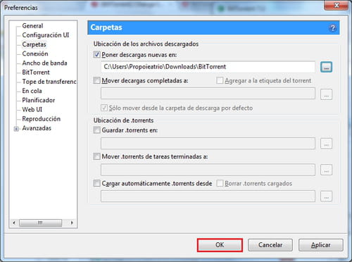Enable Mover decargas completadas a checkbox
This screenshot has height=262, width=352.
96,80
